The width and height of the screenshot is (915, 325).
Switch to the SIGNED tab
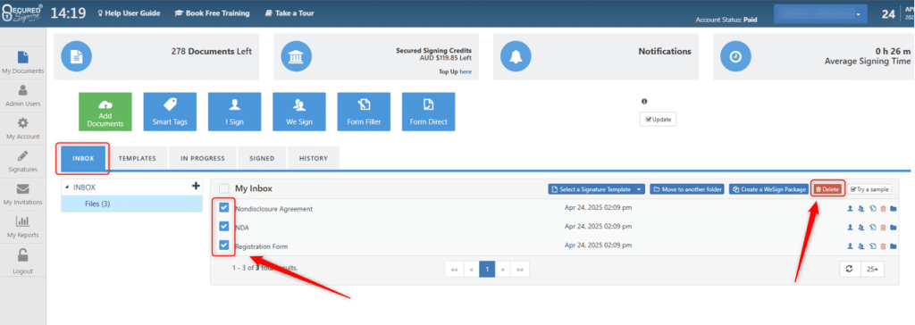(262, 158)
